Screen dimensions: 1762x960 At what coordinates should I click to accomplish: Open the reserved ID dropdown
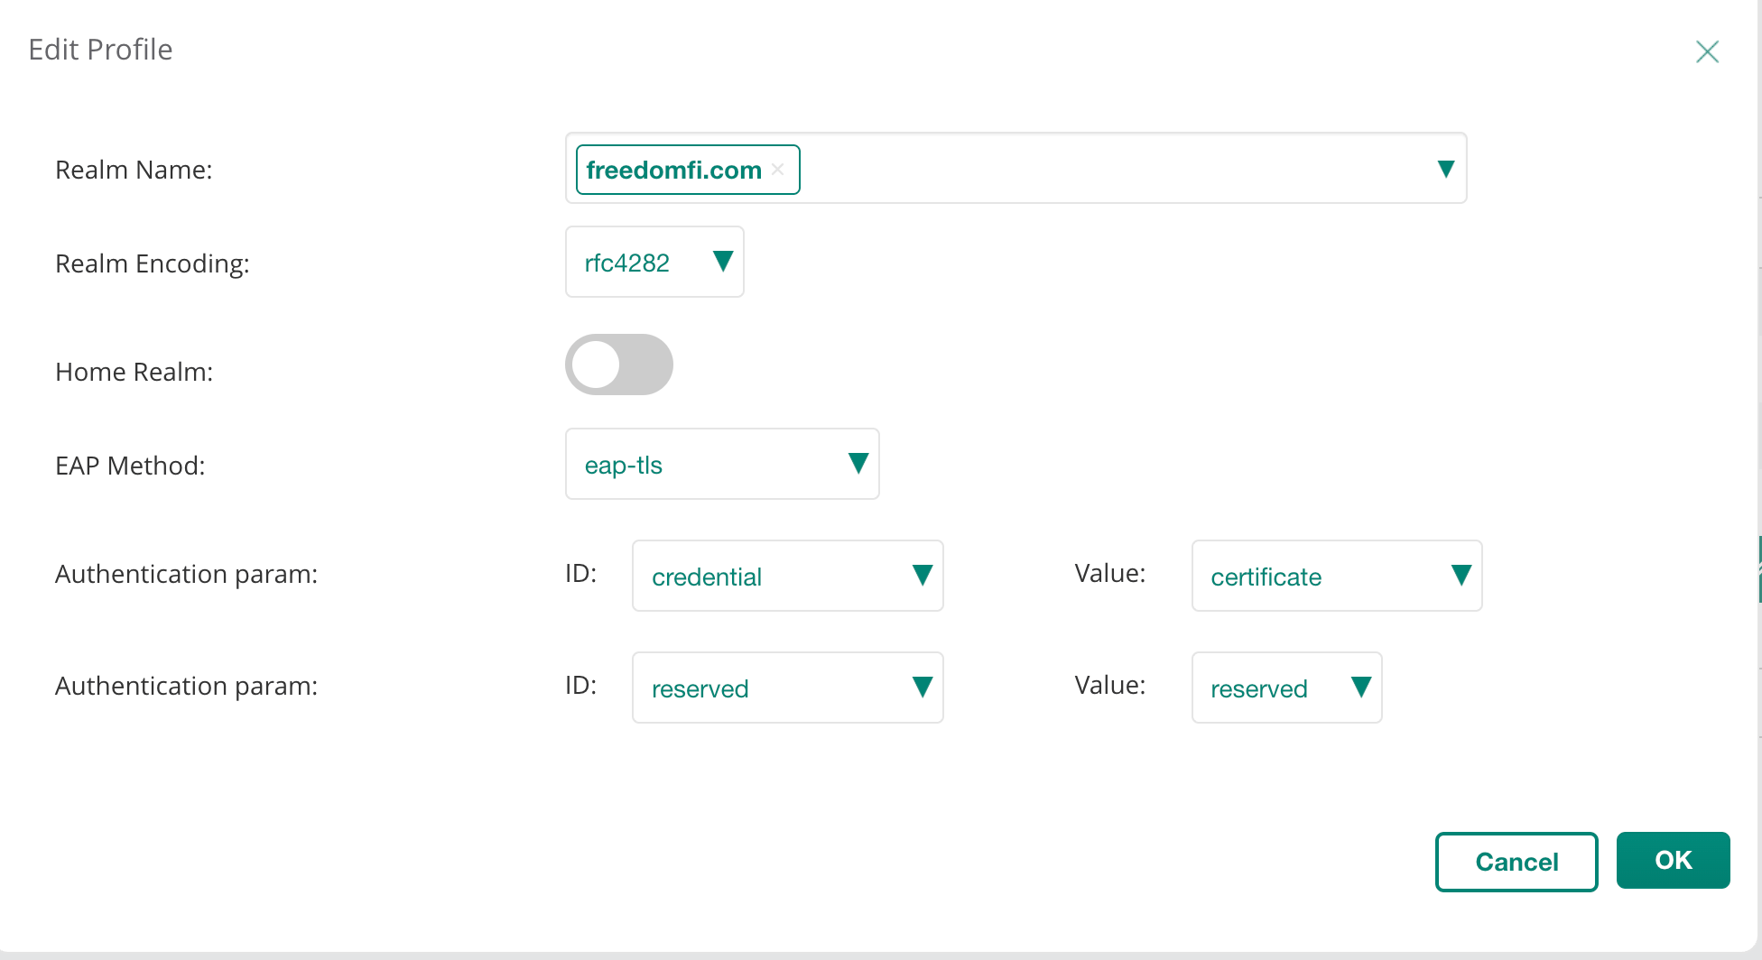pyautogui.click(x=787, y=688)
